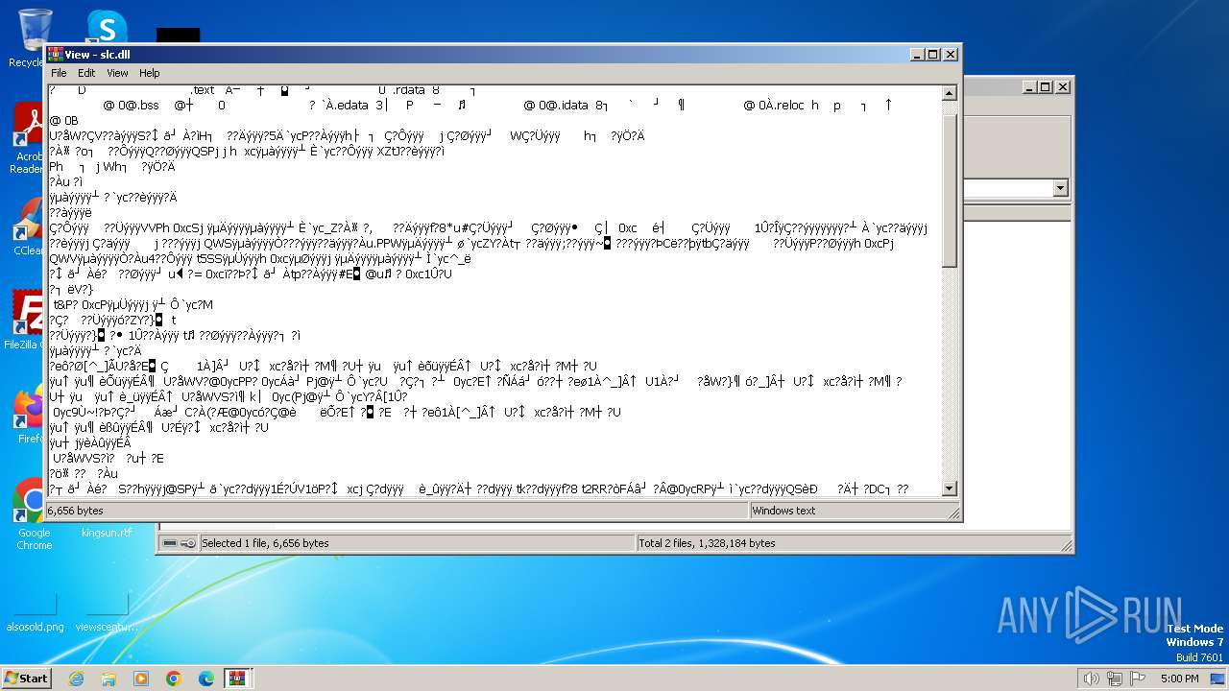
Task: Click the View - slc.dll title bar icon
Action: [x=56, y=55]
